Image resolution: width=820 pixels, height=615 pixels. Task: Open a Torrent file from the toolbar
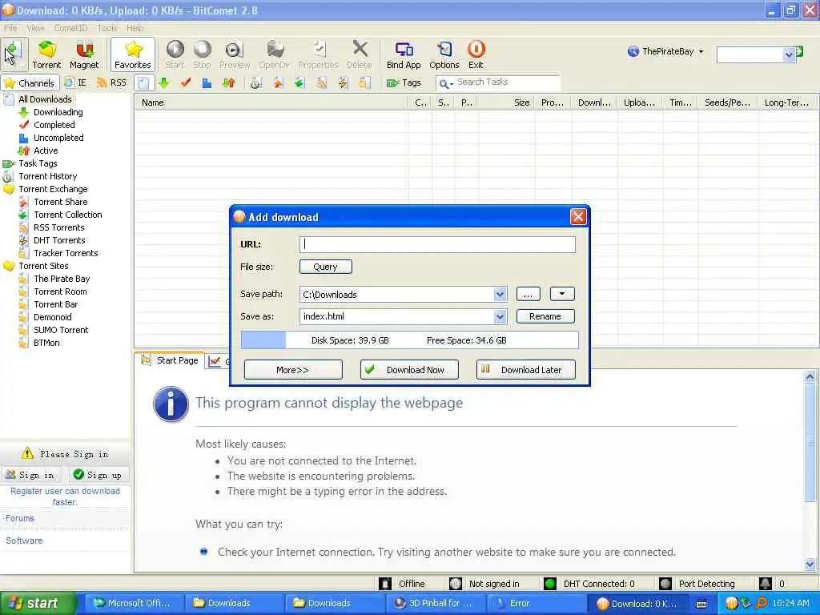pos(46,54)
